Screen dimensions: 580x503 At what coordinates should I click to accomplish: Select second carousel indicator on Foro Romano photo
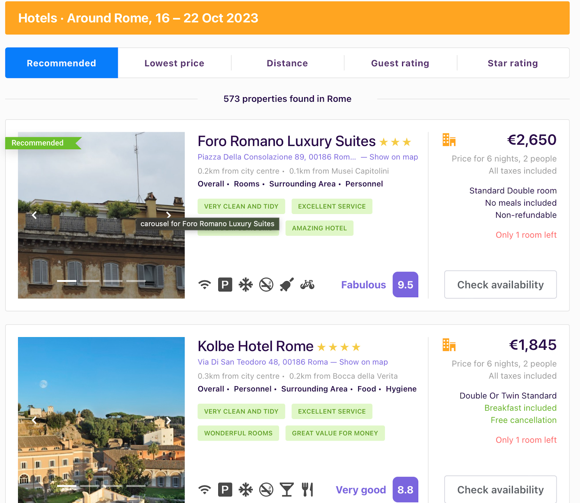pos(90,281)
